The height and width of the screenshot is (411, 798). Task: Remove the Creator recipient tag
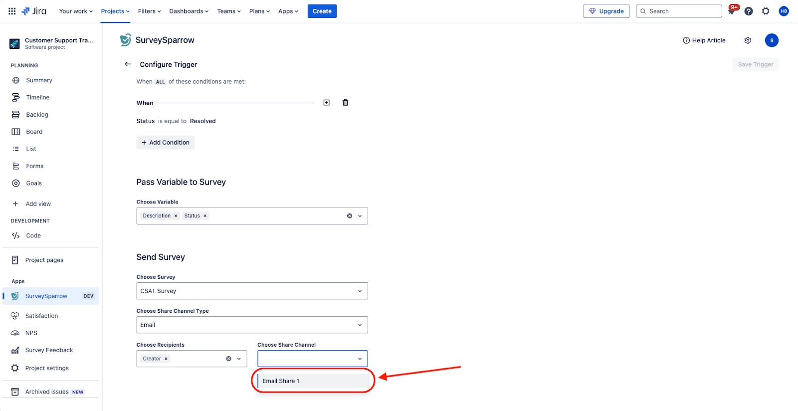click(x=166, y=359)
